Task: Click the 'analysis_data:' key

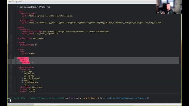Action: click(x=27, y=20)
